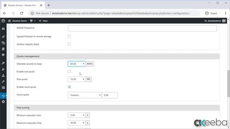230x129 pixels.
Task: Click the Count quota custom value field
Action: pyautogui.click(x=110, y=95)
